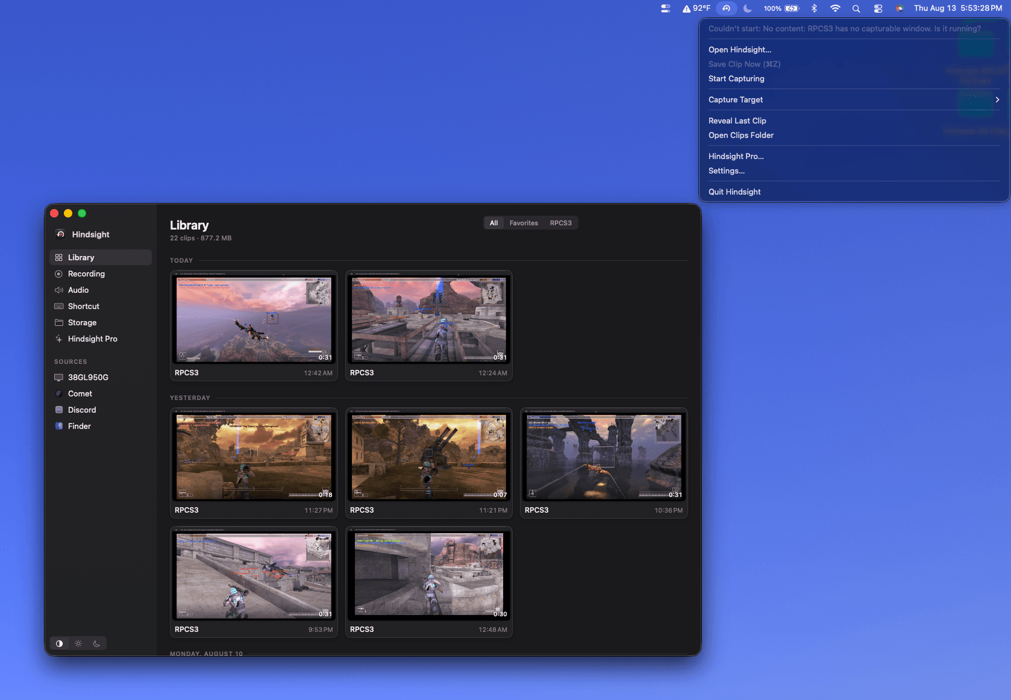The image size is (1011, 700).
Task: Open the Wi-Fi menu
Action: coord(835,8)
